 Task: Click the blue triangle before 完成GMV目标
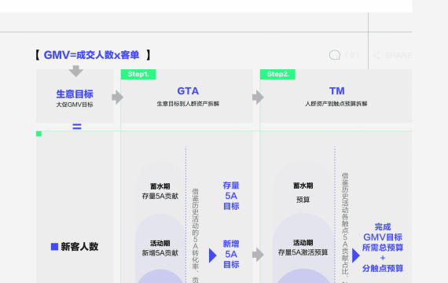coord(356,255)
